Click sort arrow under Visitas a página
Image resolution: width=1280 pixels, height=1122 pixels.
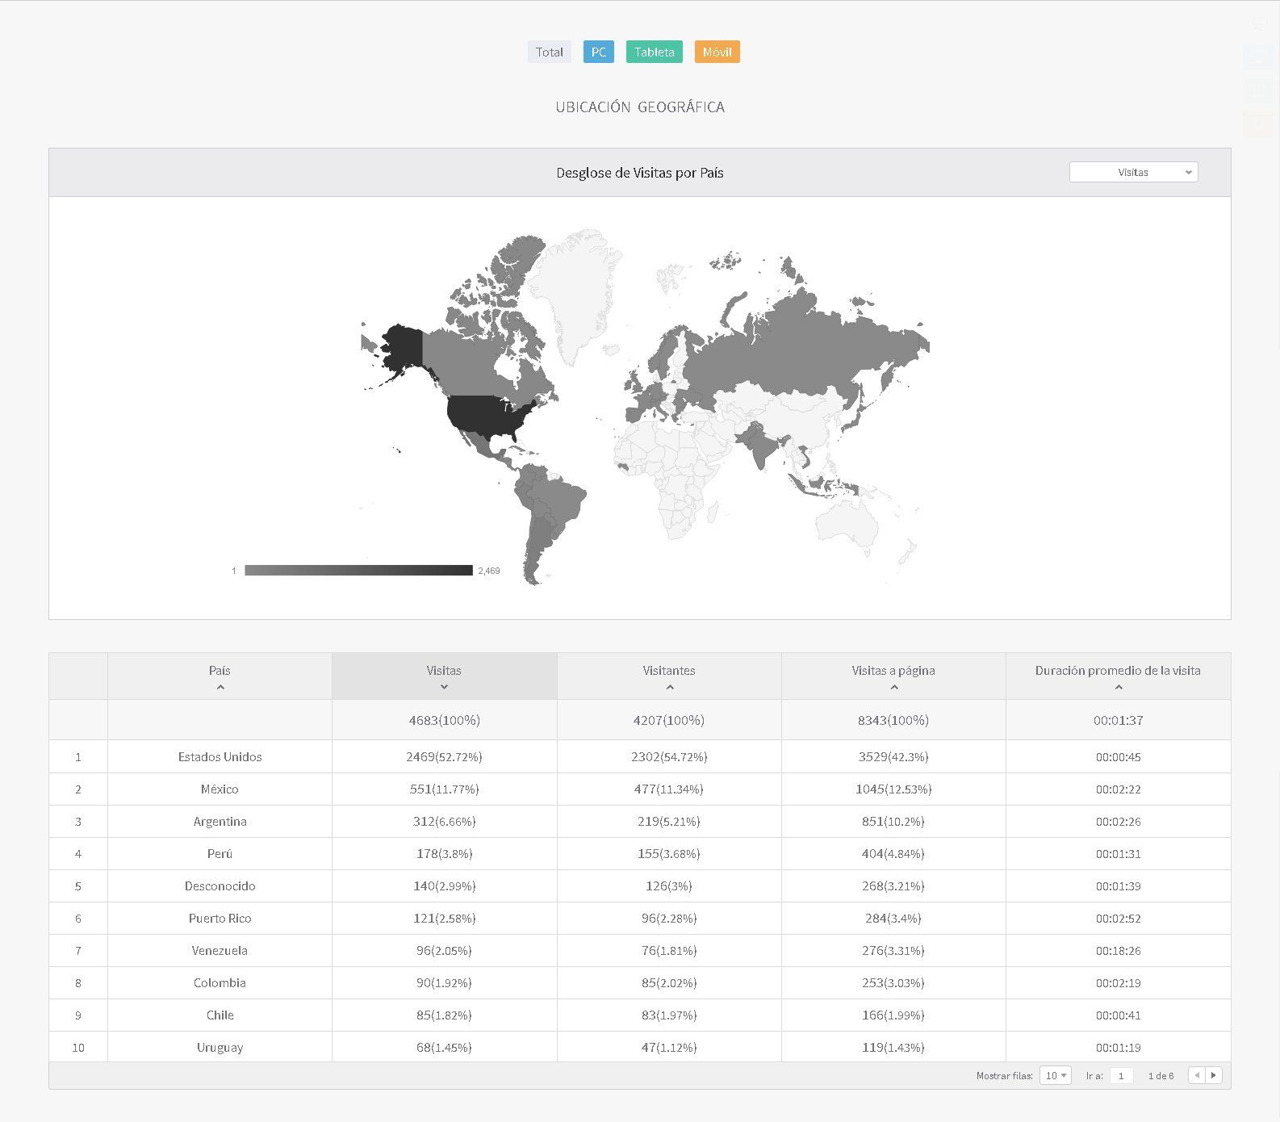893,687
